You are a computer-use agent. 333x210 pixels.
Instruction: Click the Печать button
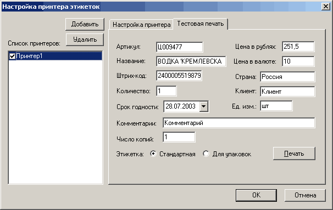point(294,154)
